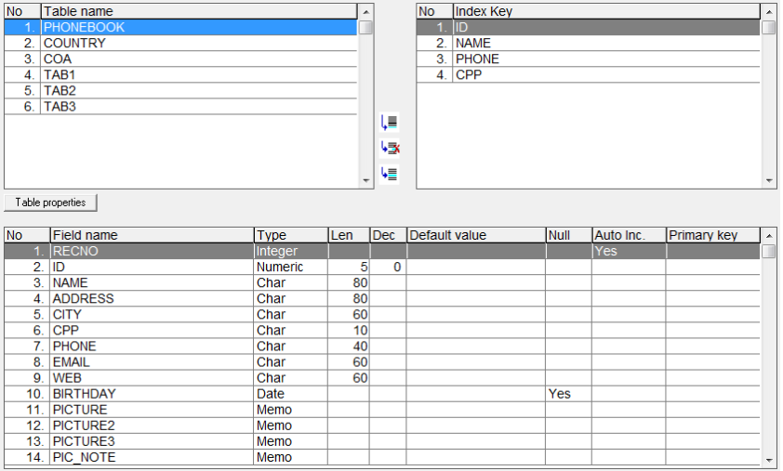
Task: Click the Auto Inc. Yes cell for RECNO
Action: tap(630, 251)
